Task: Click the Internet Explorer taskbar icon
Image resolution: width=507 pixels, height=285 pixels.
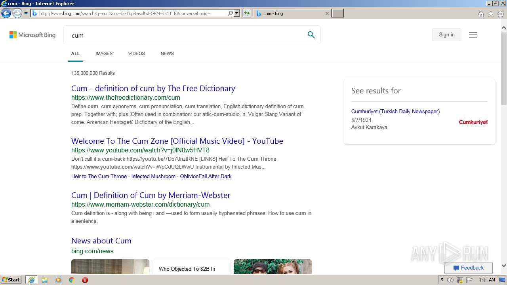Action: tap(31, 280)
